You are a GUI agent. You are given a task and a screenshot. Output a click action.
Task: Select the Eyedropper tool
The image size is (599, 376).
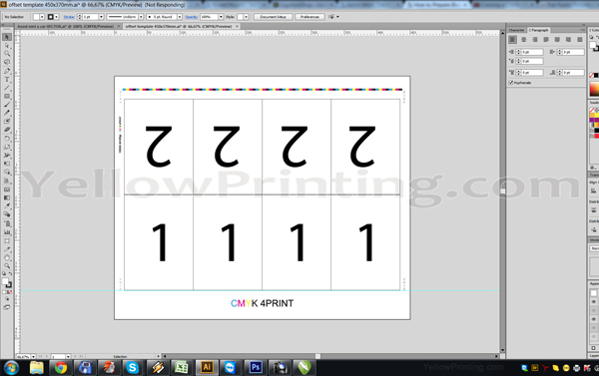[7, 206]
